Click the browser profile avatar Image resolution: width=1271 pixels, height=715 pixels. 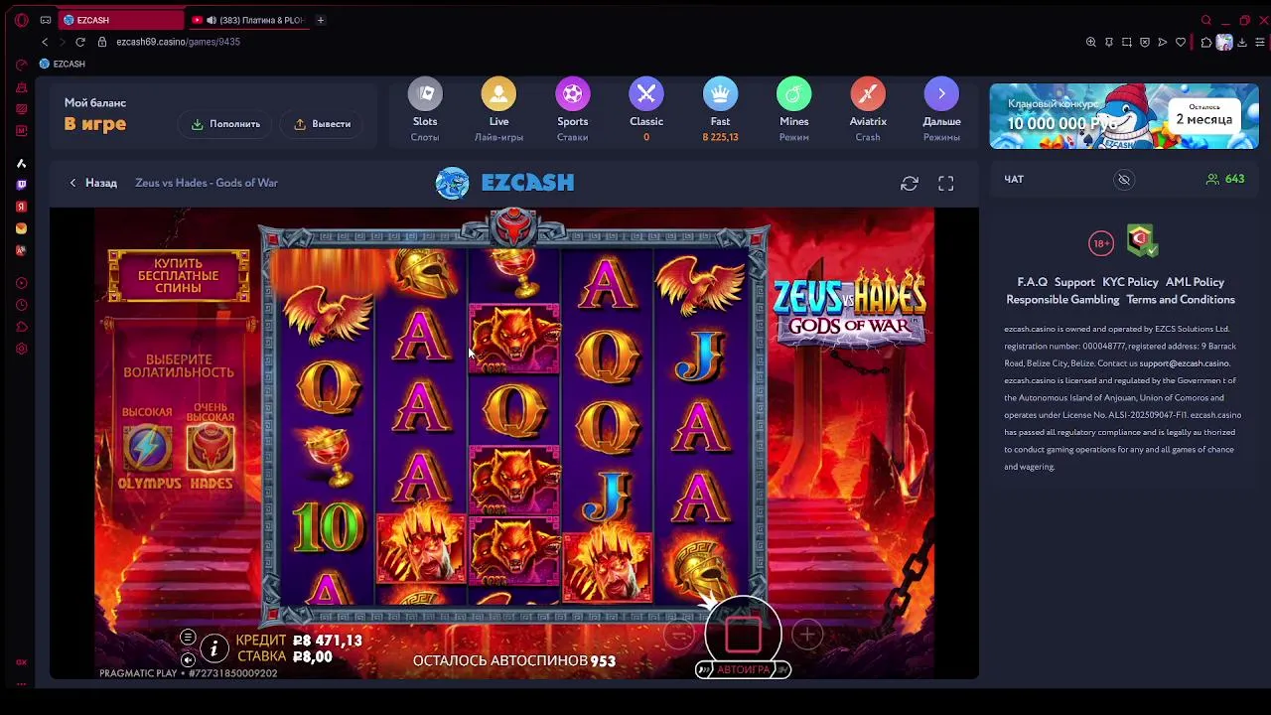click(1224, 42)
